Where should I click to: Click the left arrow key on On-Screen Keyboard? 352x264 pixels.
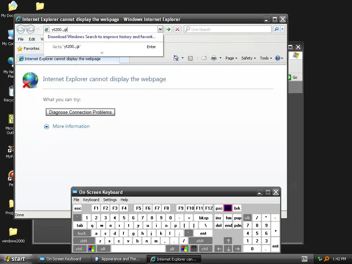click(x=219, y=249)
